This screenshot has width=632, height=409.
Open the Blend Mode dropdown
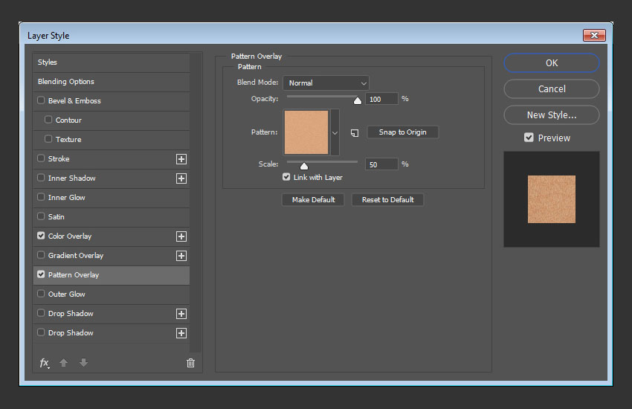[x=326, y=83]
